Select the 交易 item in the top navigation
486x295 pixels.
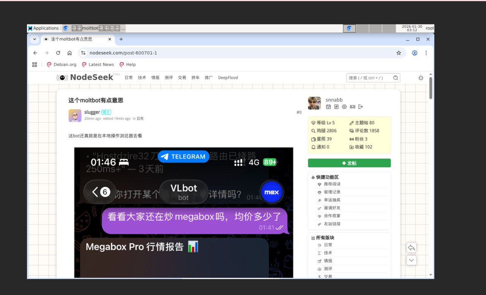pyautogui.click(x=182, y=78)
